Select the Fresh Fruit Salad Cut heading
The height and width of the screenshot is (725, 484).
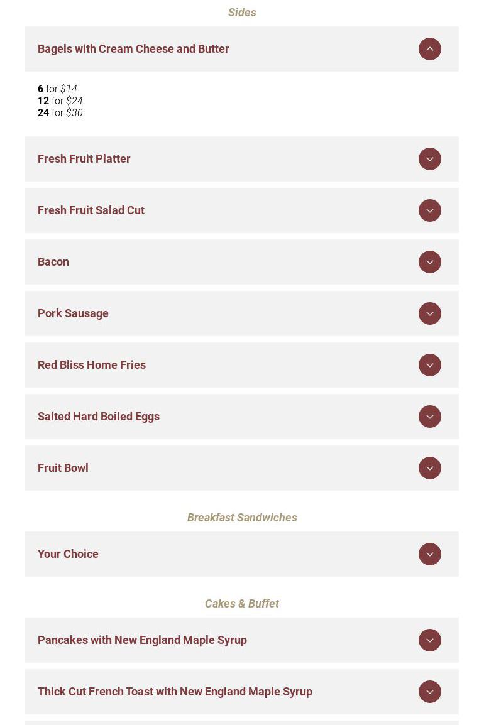pos(91,210)
